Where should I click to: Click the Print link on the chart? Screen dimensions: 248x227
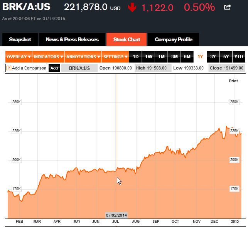(x=233, y=81)
